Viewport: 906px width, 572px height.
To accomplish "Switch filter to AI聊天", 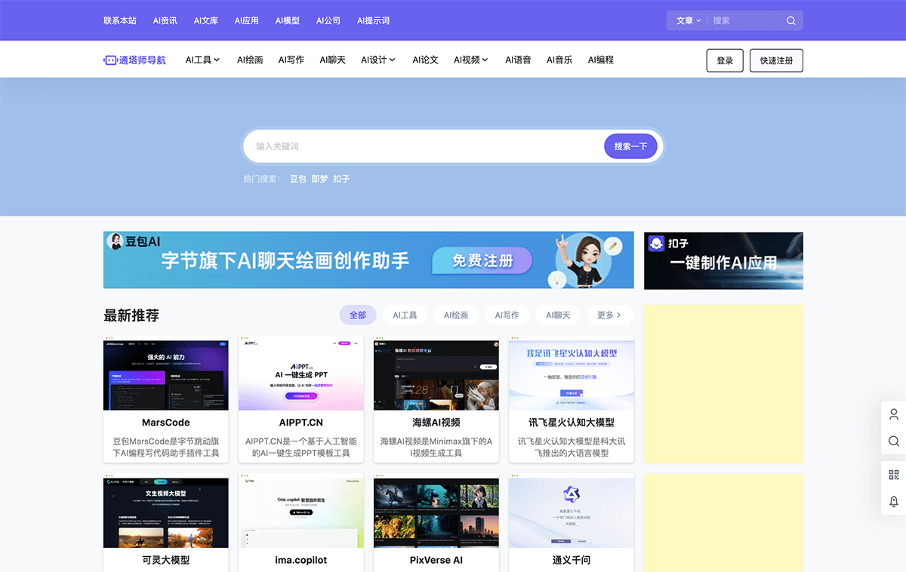I will click(x=558, y=315).
